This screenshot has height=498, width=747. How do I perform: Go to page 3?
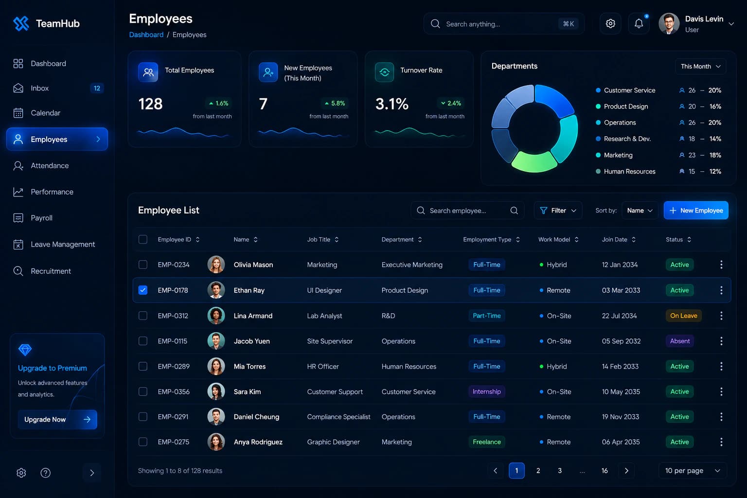[x=560, y=471]
